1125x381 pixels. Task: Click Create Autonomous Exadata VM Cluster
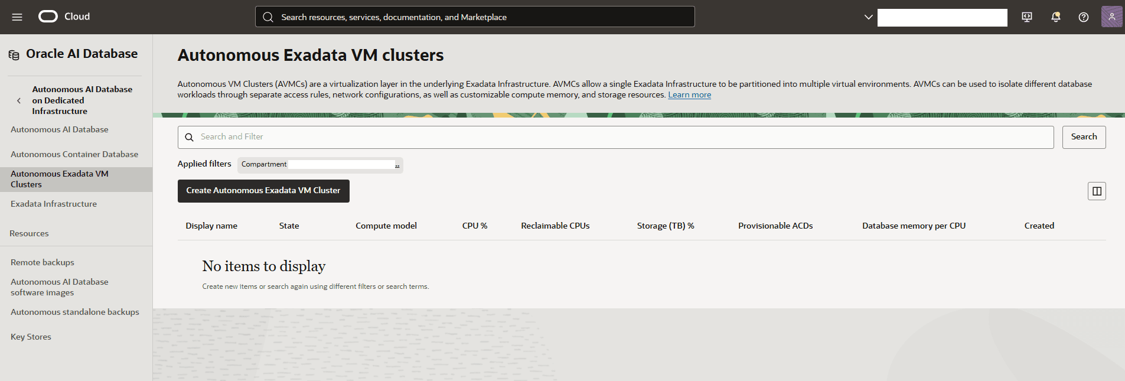pyautogui.click(x=263, y=191)
